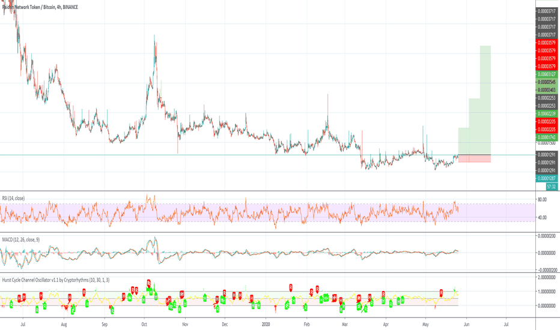Click the Jun label on time axis
Screen dimensions: 560x330
pos(466,324)
